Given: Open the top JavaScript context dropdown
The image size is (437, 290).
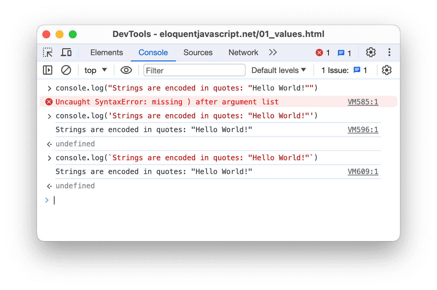Looking at the screenshot, I should click(96, 70).
